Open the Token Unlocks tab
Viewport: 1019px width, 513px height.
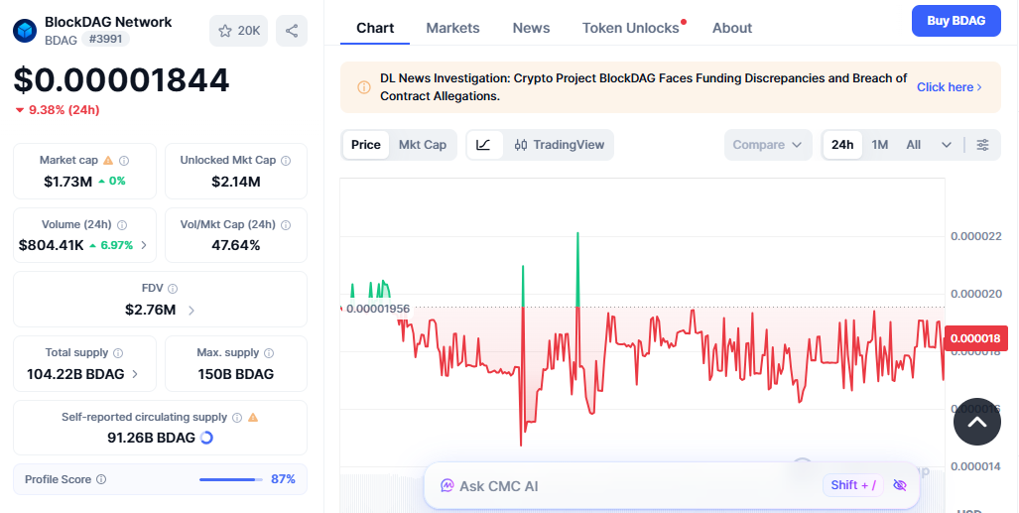(631, 28)
